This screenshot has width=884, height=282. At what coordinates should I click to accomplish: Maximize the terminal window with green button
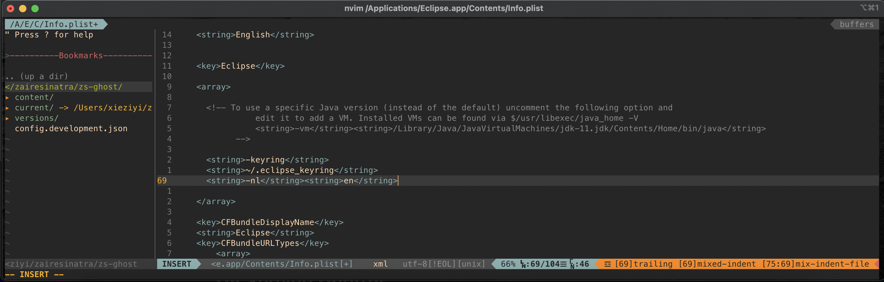pos(35,9)
